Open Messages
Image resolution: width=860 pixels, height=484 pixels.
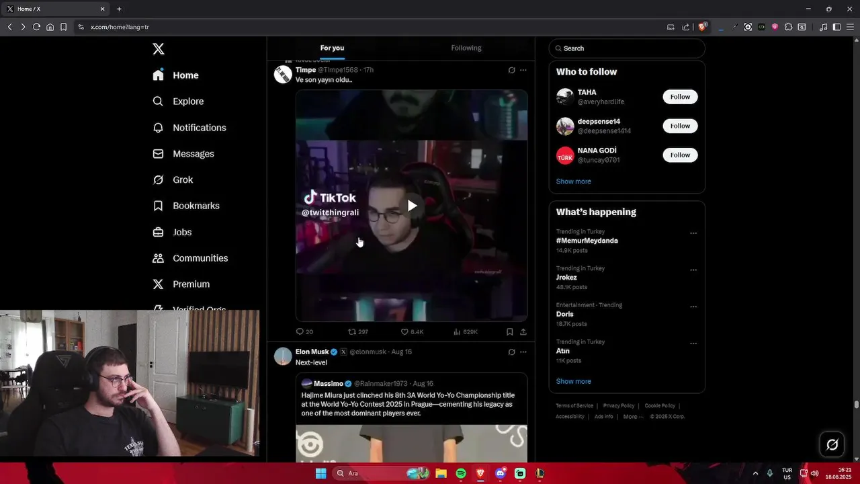click(x=183, y=154)
